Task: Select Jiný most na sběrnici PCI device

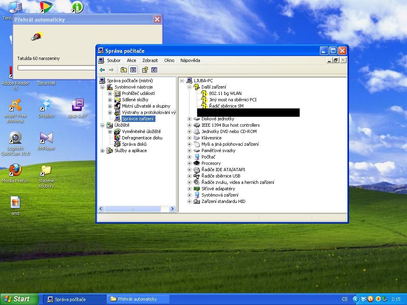Action: 233,100
